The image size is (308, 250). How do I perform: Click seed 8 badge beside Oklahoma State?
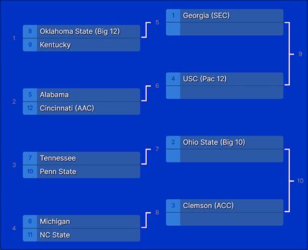(30, 31)
